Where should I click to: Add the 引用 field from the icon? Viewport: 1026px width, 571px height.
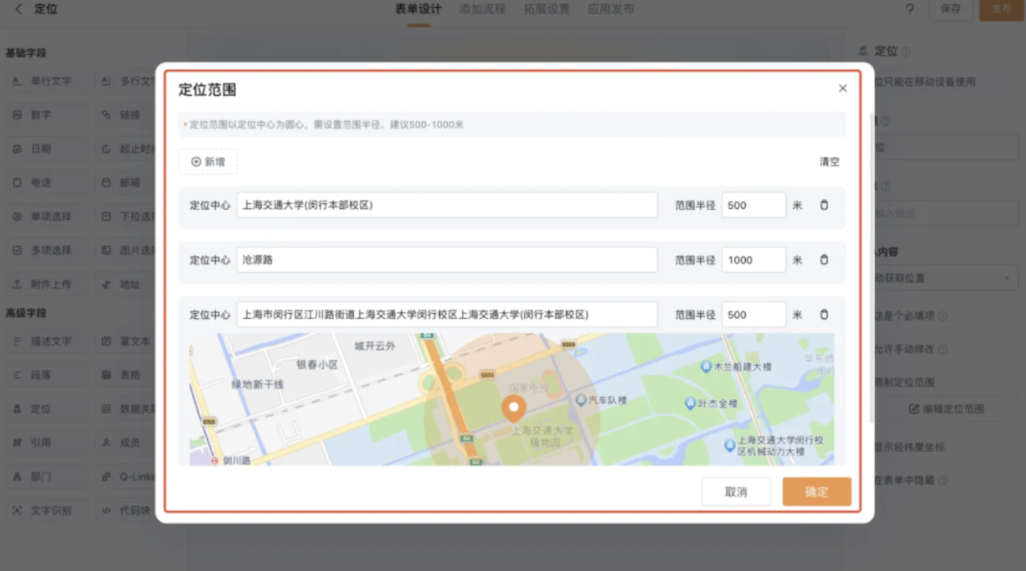[x=17, y=442]
